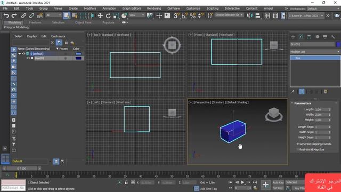Open the Customize menu in Scene Explorer
The image size is (341, 192).
click(58, 36)
